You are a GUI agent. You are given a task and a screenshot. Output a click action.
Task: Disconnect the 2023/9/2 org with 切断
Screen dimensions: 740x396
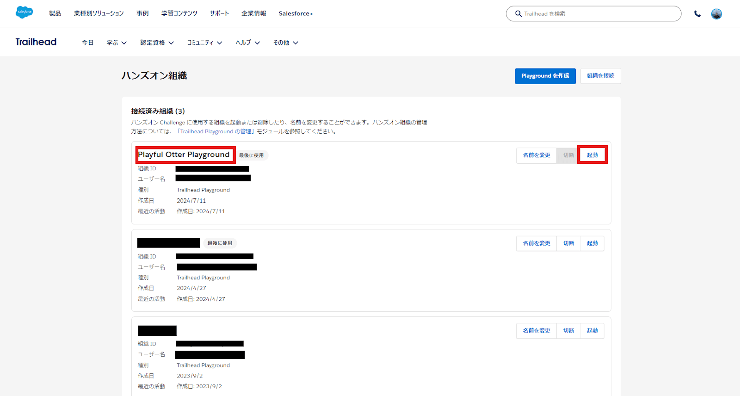(568, 331)
